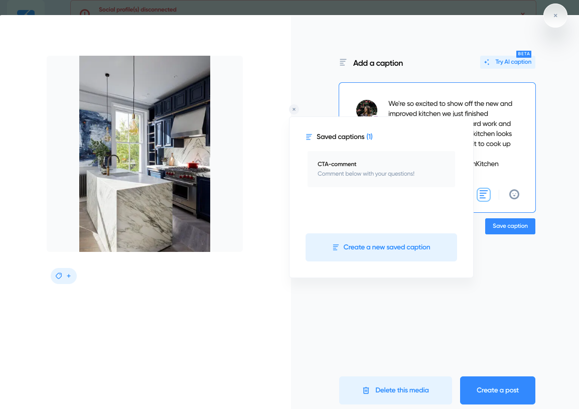Click the trash icon on Delete this media
Viewport: 579px width, 409px height.
(x=365, y=390)
